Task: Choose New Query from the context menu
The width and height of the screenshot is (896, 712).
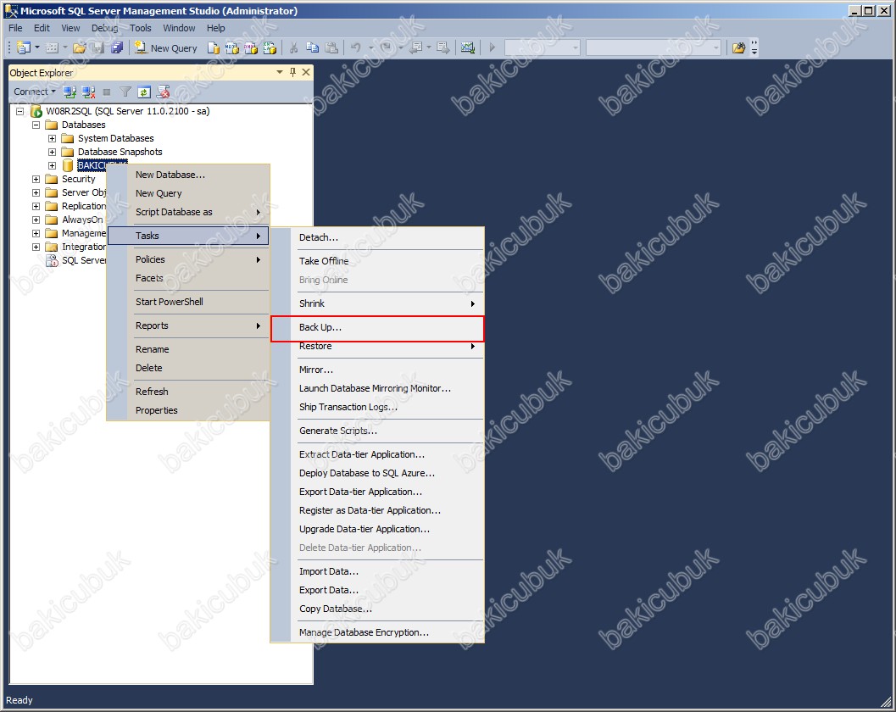Action: coord(188,194)
